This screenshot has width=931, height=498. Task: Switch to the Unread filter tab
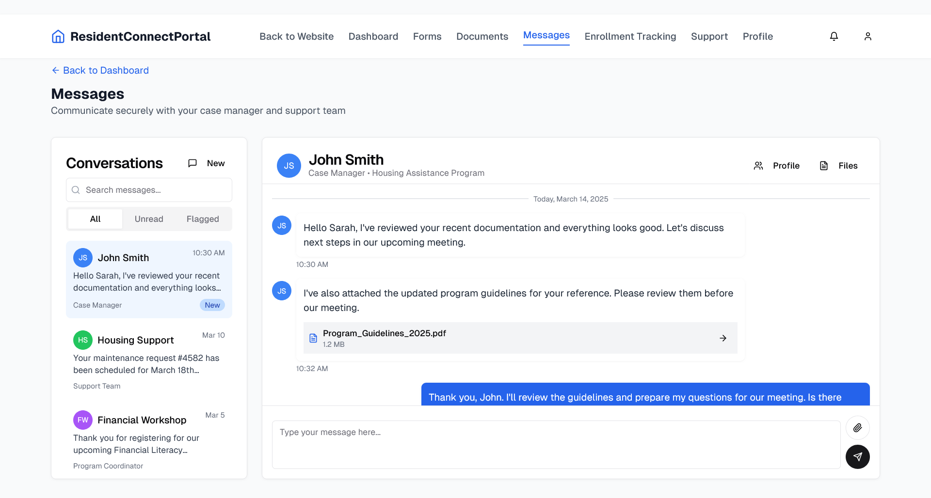[x=149, y=219]
